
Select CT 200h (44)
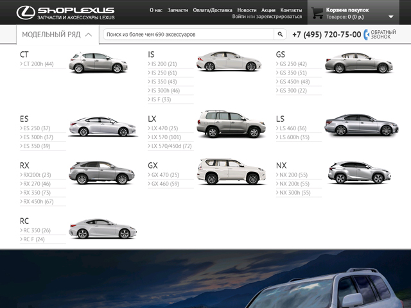39,64
